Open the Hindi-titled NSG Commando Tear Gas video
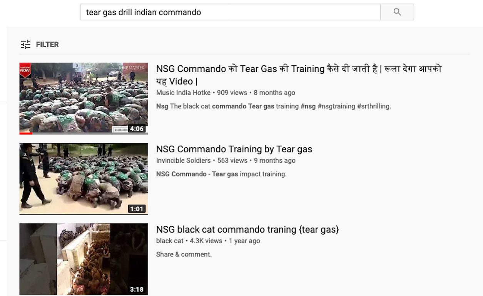This screenshot has height=296, width=483. point(299,75)
